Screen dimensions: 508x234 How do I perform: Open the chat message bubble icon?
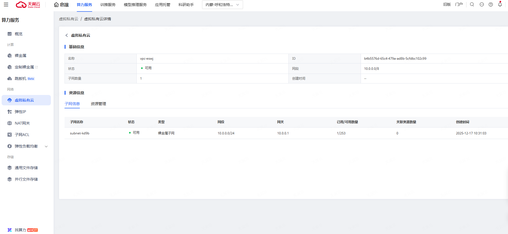tap(482, 4)
